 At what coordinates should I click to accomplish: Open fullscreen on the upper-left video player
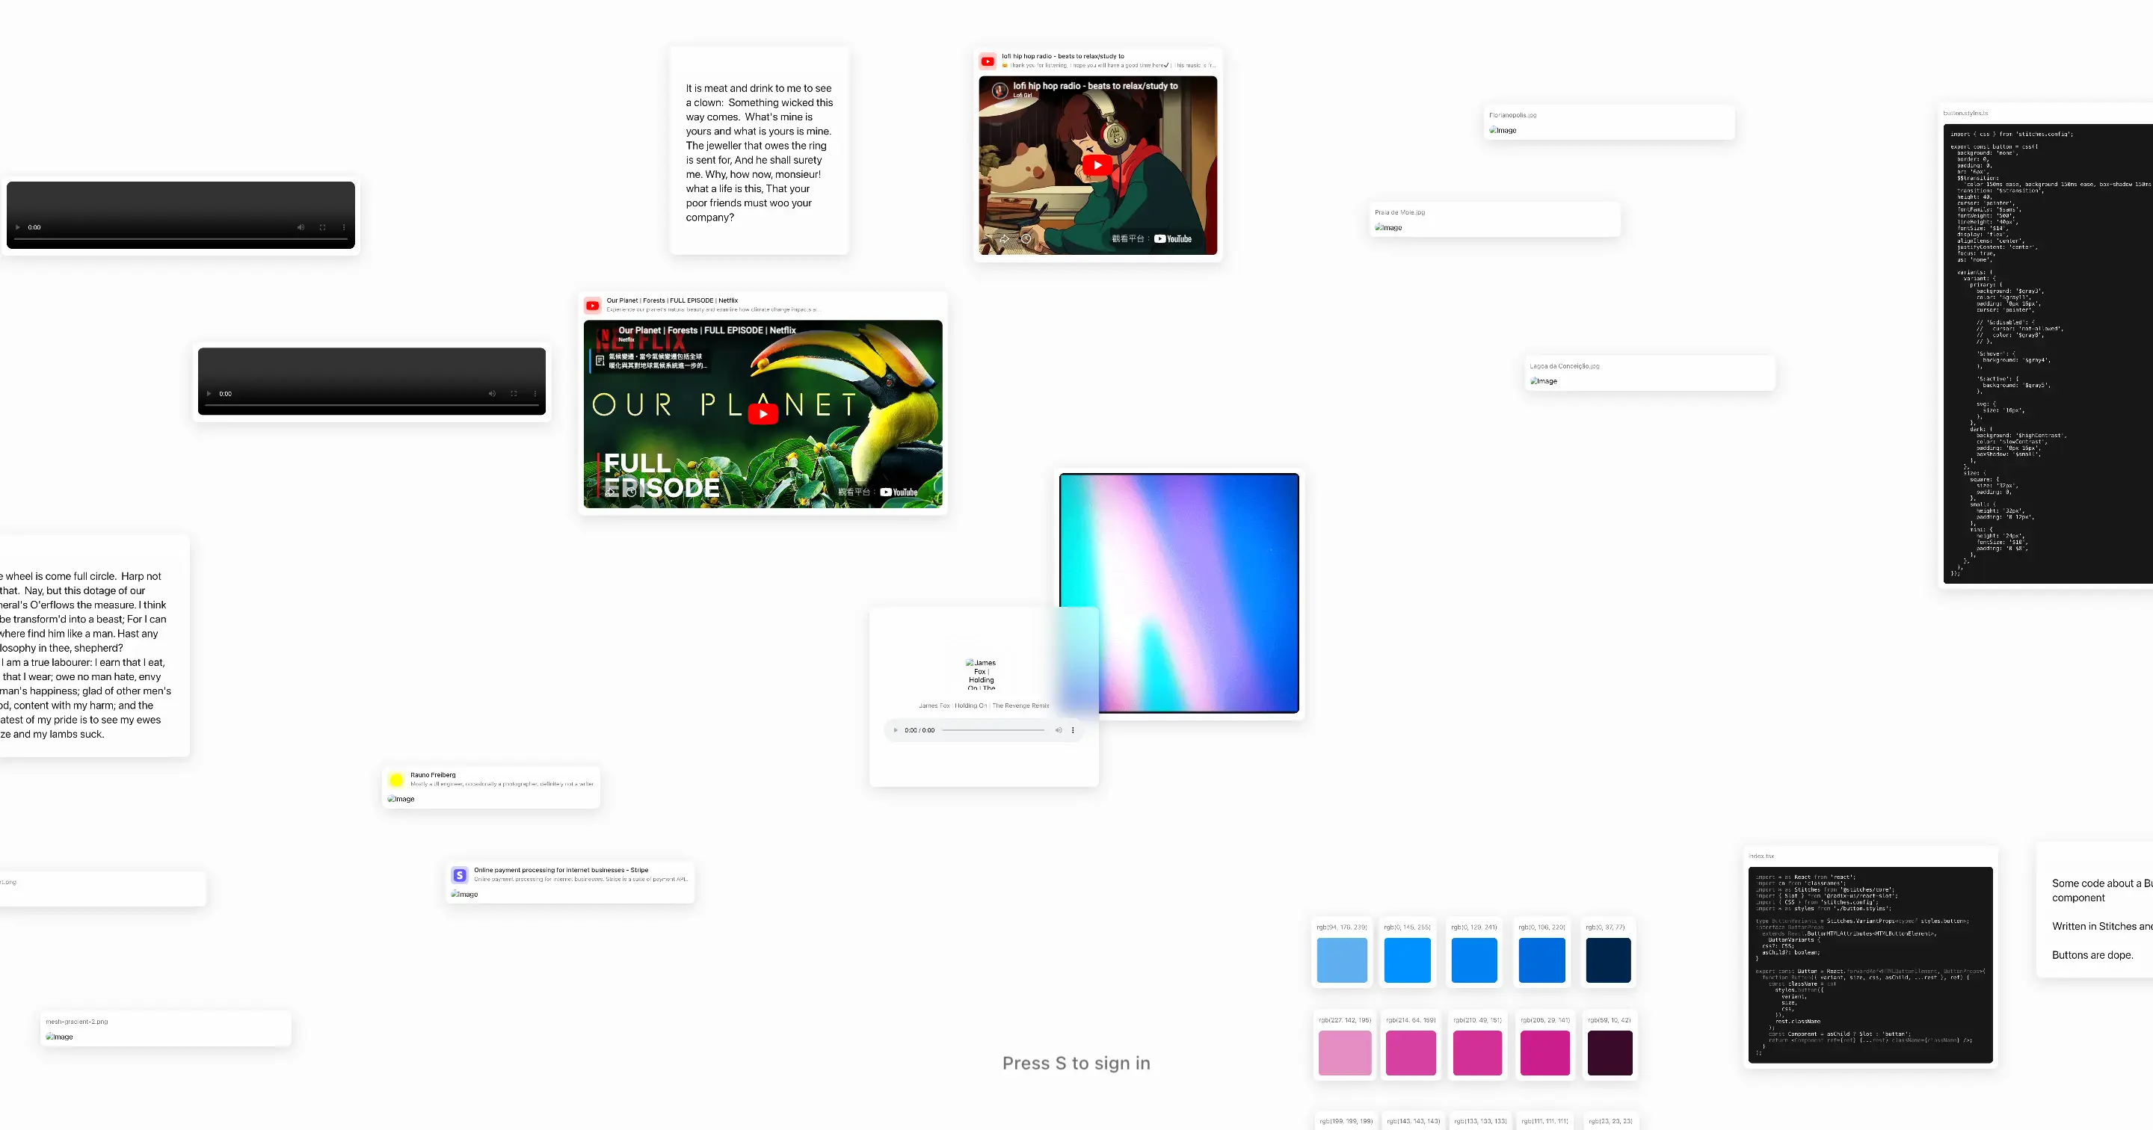(x=323, y=227)
